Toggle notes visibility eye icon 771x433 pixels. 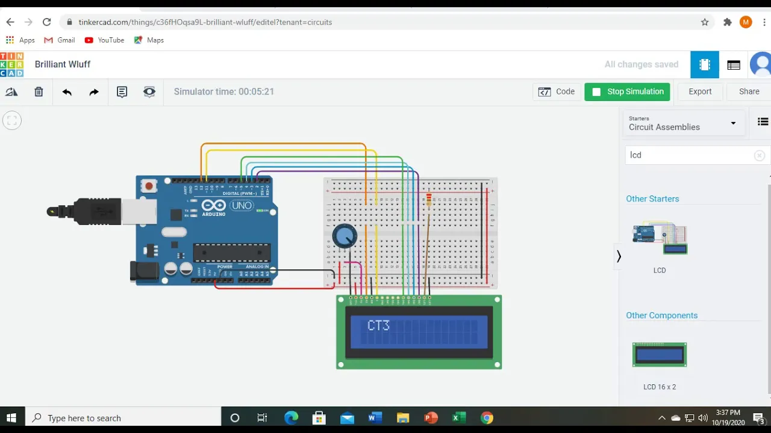[x=149, y=92]
